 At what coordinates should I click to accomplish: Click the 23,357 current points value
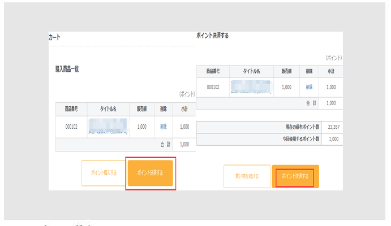point(331,128)
